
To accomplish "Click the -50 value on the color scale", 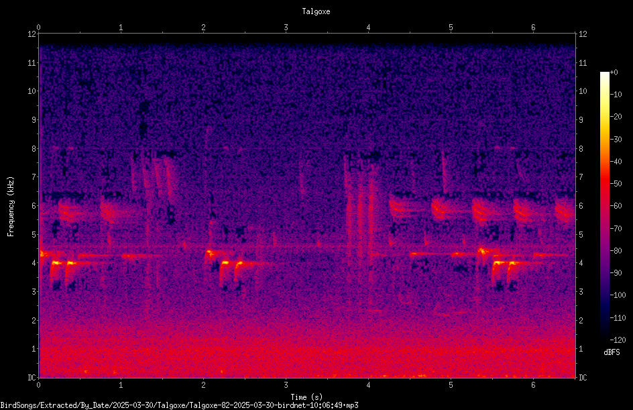I will [x=616, y=184].
